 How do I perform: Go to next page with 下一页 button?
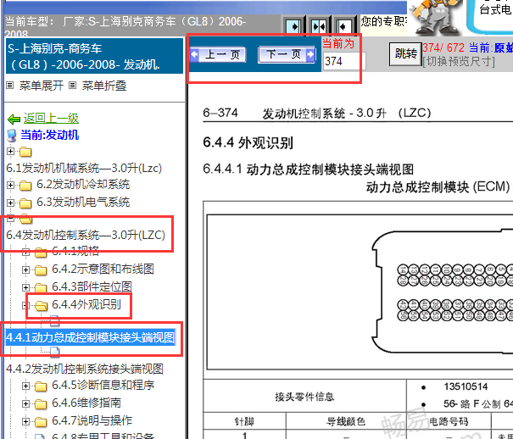pyautogui.click(x=287, y=54)
